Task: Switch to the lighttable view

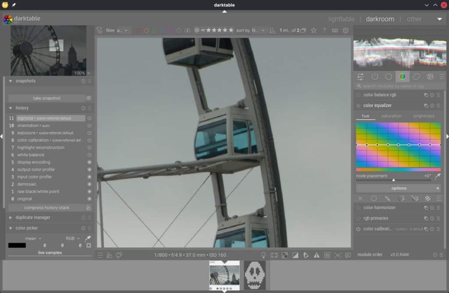Action: tap(341, 19)
